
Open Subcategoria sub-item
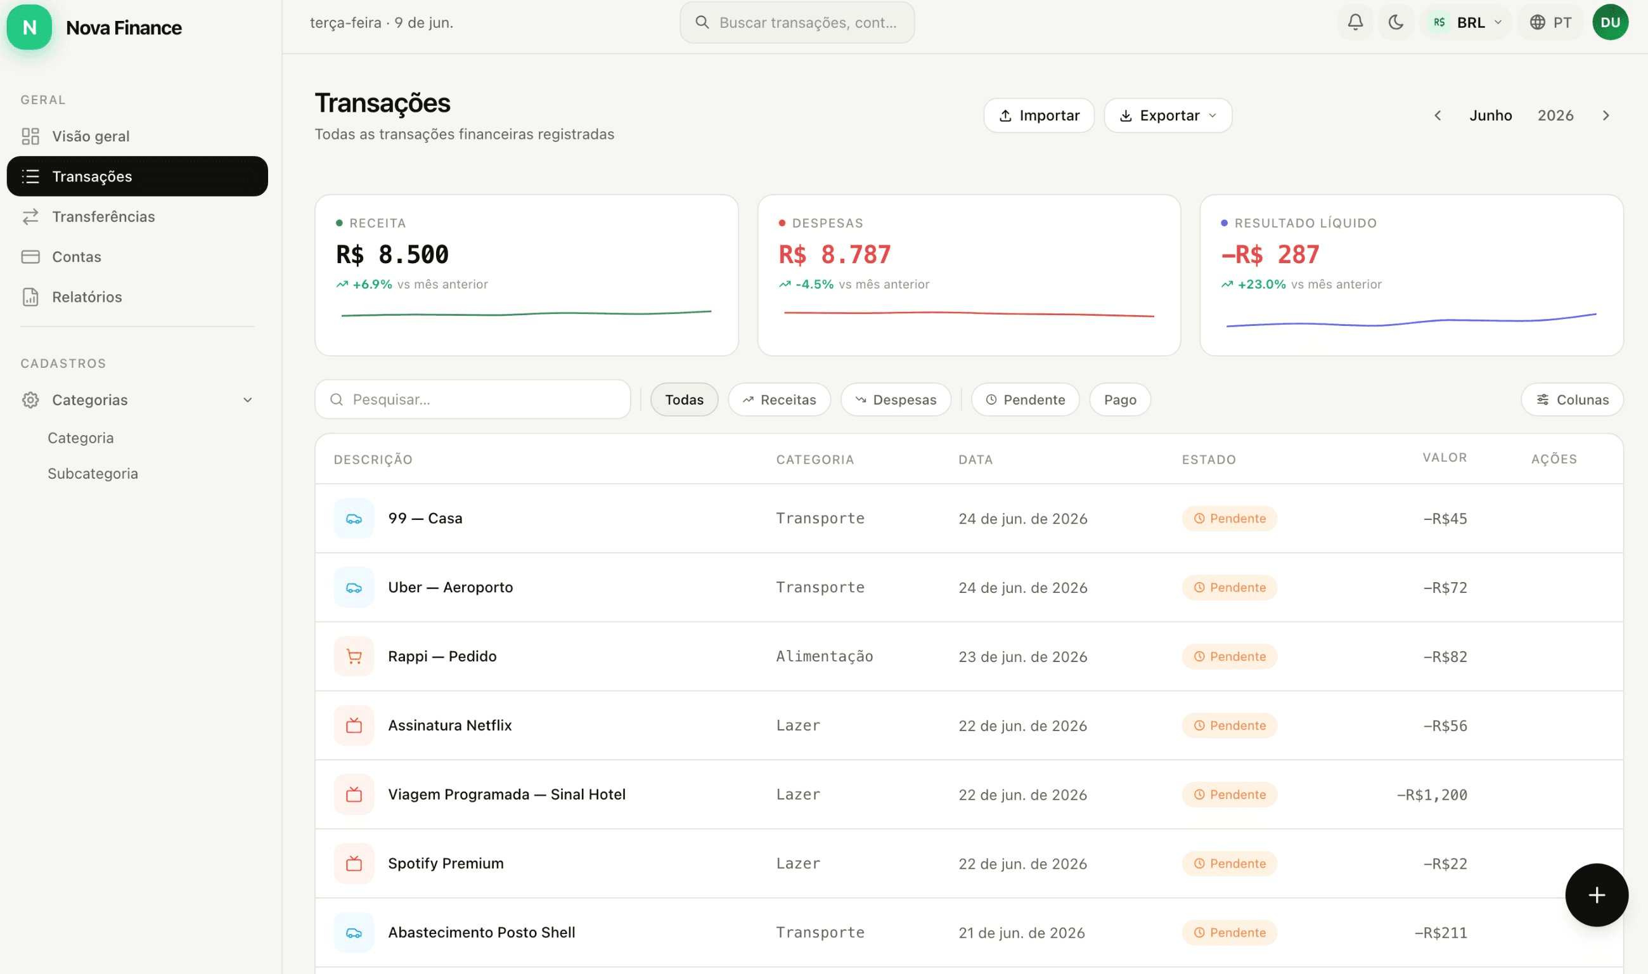pyautogui.click(x=93, y=473)
